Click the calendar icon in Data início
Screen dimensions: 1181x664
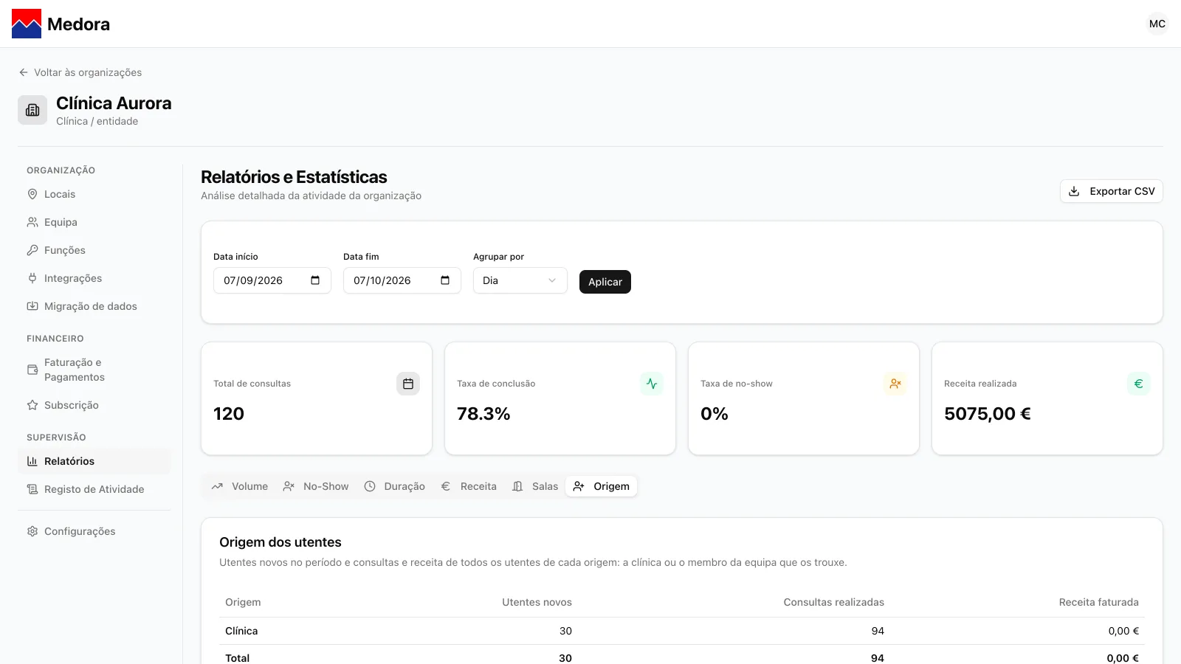[x=315, y=280]
